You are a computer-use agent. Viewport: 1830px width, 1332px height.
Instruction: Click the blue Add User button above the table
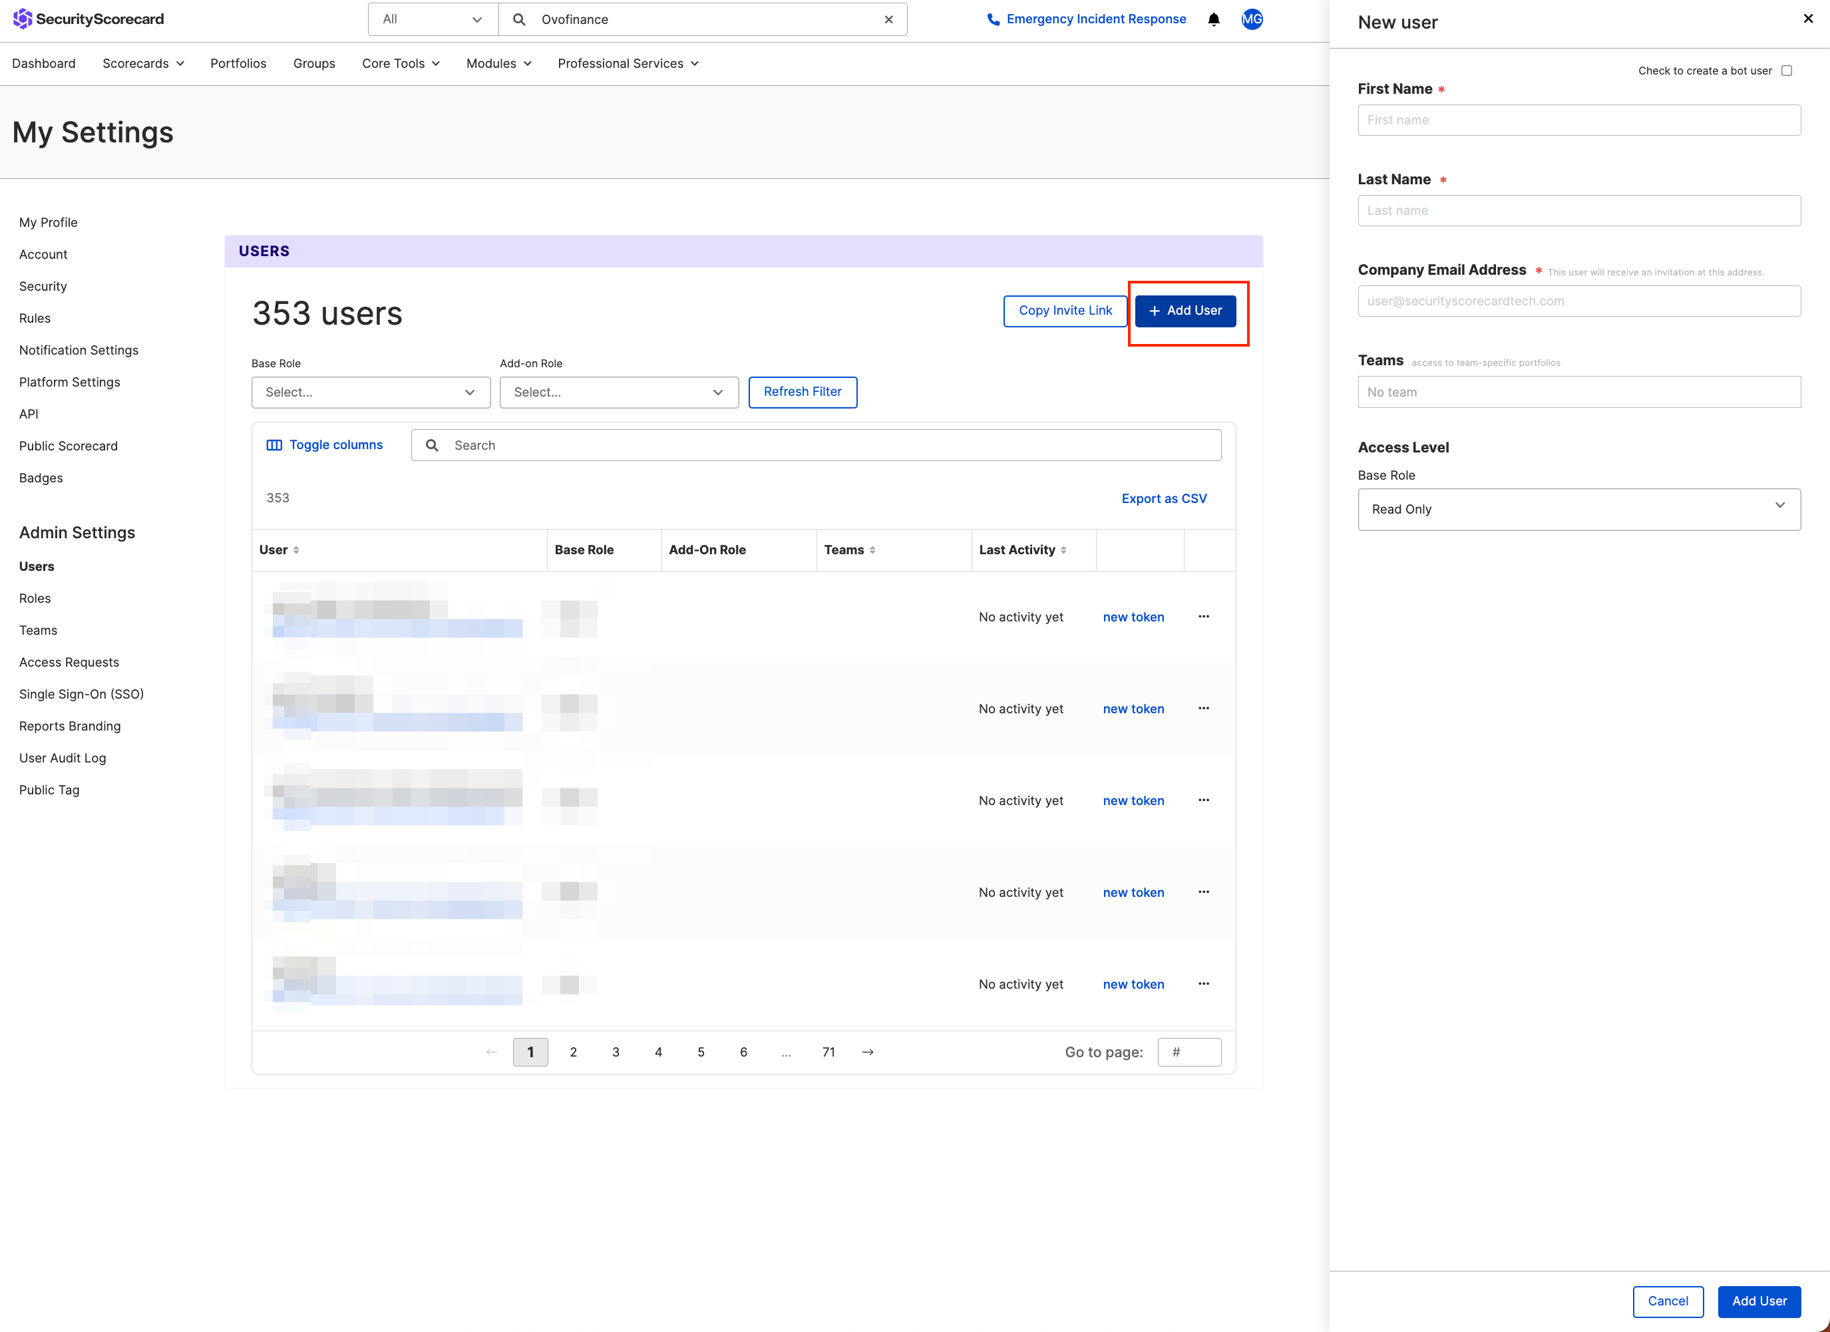1185,311
